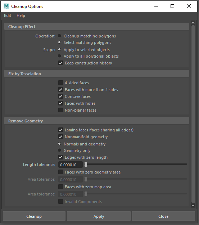Maximize the Cleanup Options window

[172, 6]
